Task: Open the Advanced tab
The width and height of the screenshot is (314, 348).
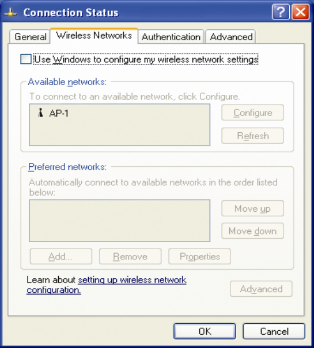Action: coord(230,37)
